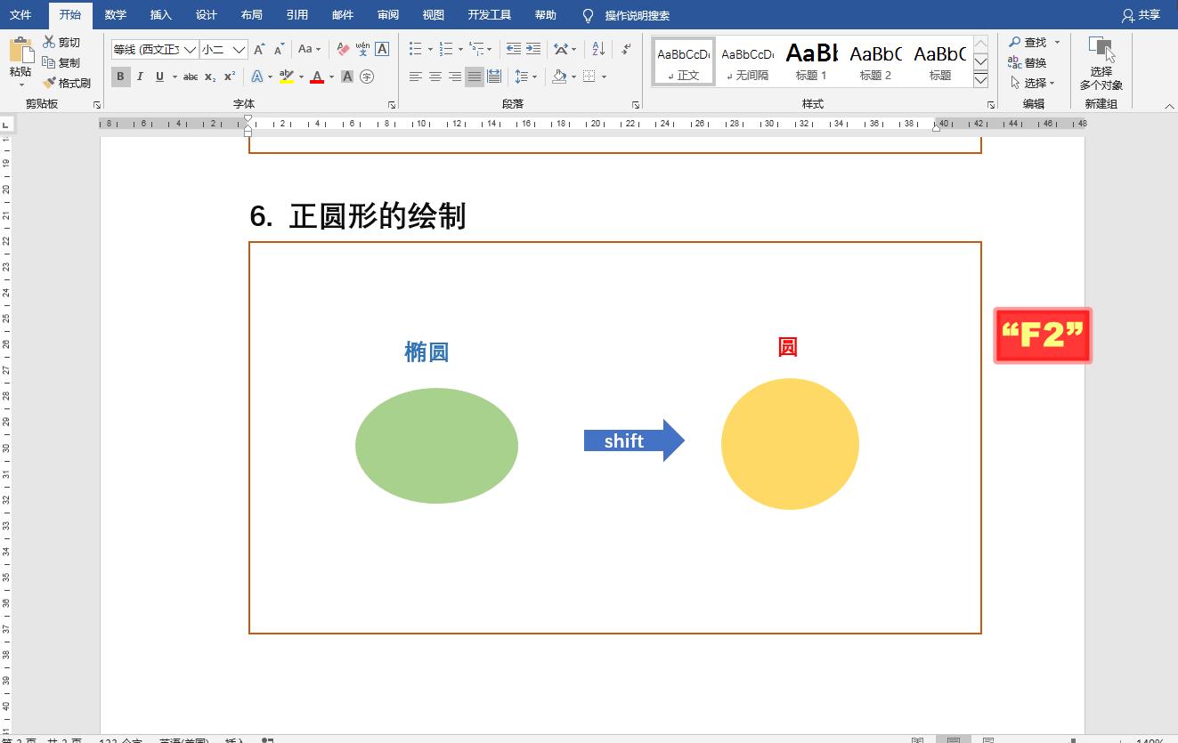Open the 视图 ribbon tab
Image resolution: width=1178 pixels, height=743 pixels.
click(433, 14)
